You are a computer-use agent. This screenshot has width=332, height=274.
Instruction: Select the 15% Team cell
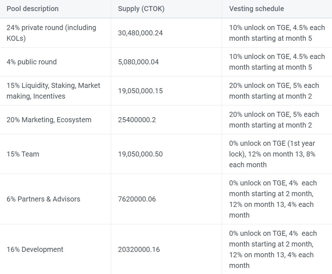click(x=23, y=154)
